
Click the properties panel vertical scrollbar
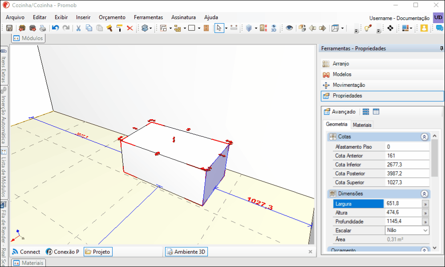pyautogui.click(x=434, y=193)
